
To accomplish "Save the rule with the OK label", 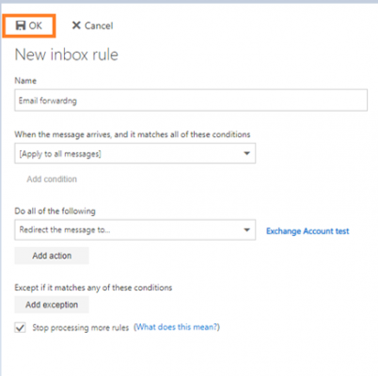I will [x=36, y=25].
